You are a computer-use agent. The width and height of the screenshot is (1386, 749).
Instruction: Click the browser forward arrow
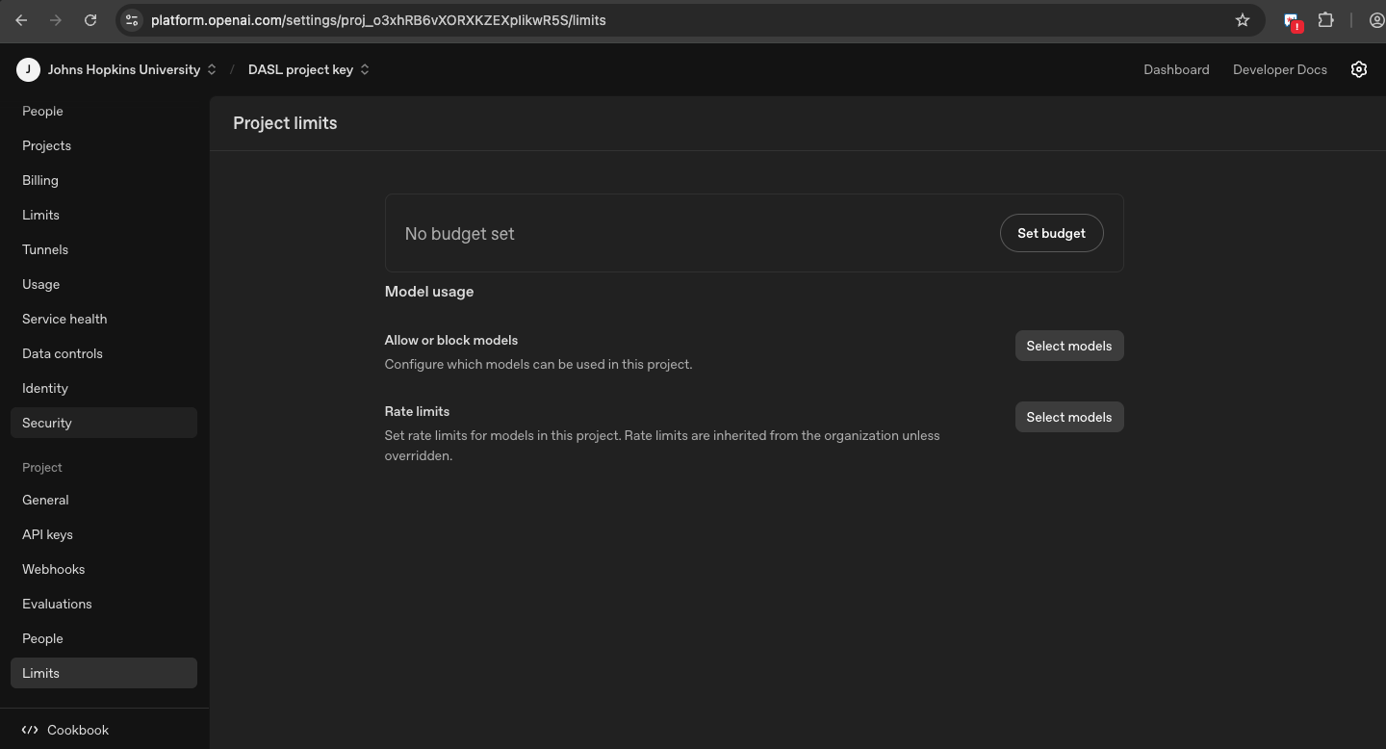56,19
